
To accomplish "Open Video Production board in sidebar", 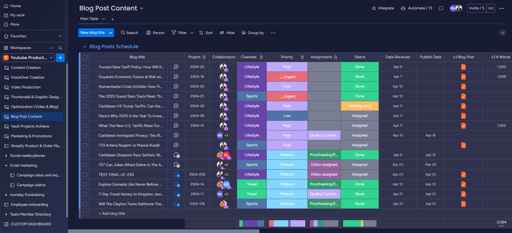I will (26, 87).
